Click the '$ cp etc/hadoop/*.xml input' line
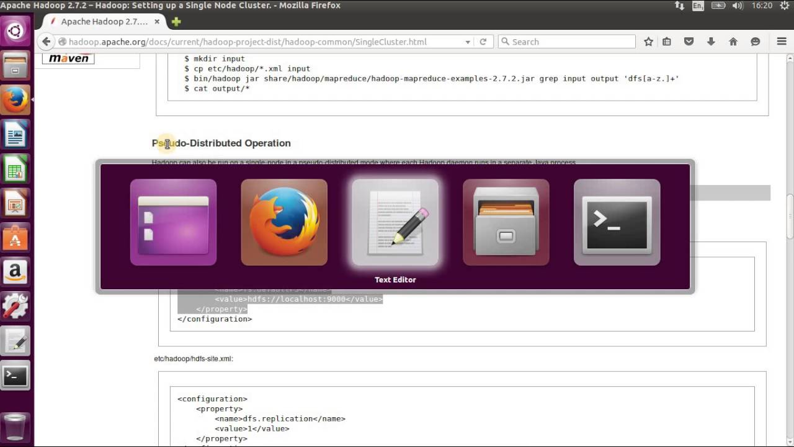 pyautogui.click(x=248, y=68)
